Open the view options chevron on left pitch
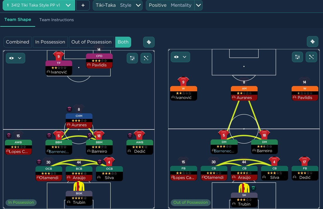The width and height of the screenshot is (323, 209). 20,58
